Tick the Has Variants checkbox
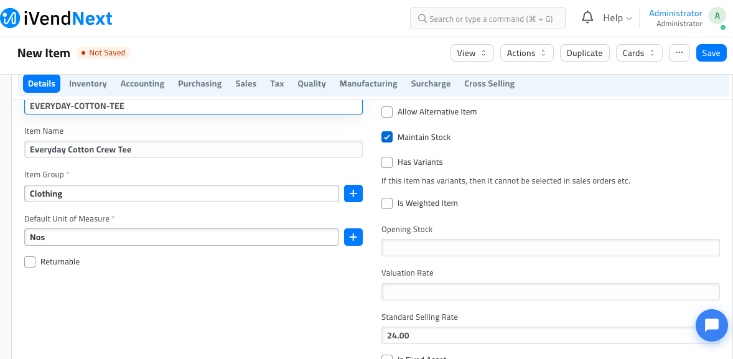 point(387,162)
